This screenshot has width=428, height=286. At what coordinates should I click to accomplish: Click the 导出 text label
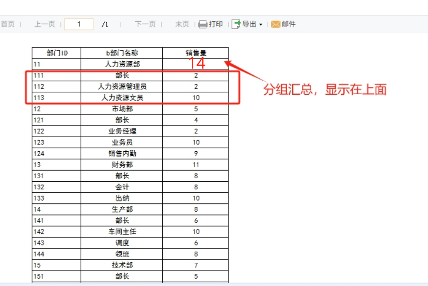click(249, 24)
